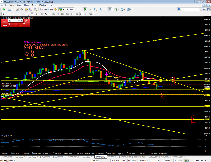This screenshot has height=162, width=211.
Task: Collapse the one-click trading panel triangle
Action: click(2, 18)
